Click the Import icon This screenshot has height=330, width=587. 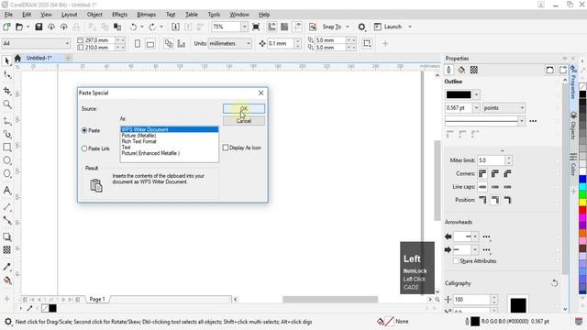coord(175,27)
